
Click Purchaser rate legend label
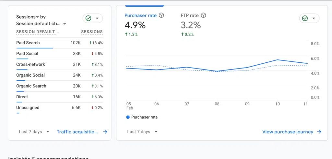click(144, 117)
